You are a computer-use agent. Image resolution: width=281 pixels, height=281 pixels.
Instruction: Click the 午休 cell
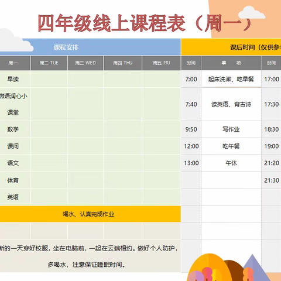[231, 163]
